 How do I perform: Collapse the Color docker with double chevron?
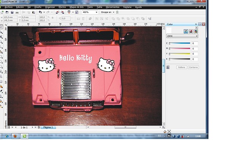(196, 24)
